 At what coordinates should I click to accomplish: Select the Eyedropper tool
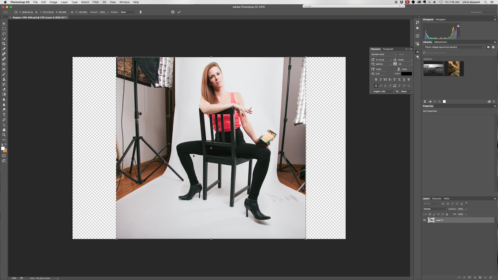pyautogui.click(x=4, y=49)
